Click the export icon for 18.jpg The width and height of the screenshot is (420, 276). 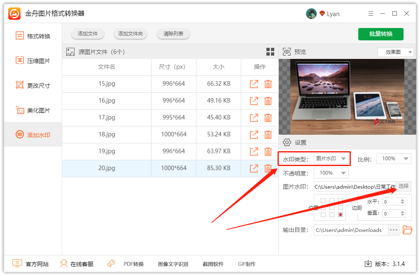[x=254, y=134]
